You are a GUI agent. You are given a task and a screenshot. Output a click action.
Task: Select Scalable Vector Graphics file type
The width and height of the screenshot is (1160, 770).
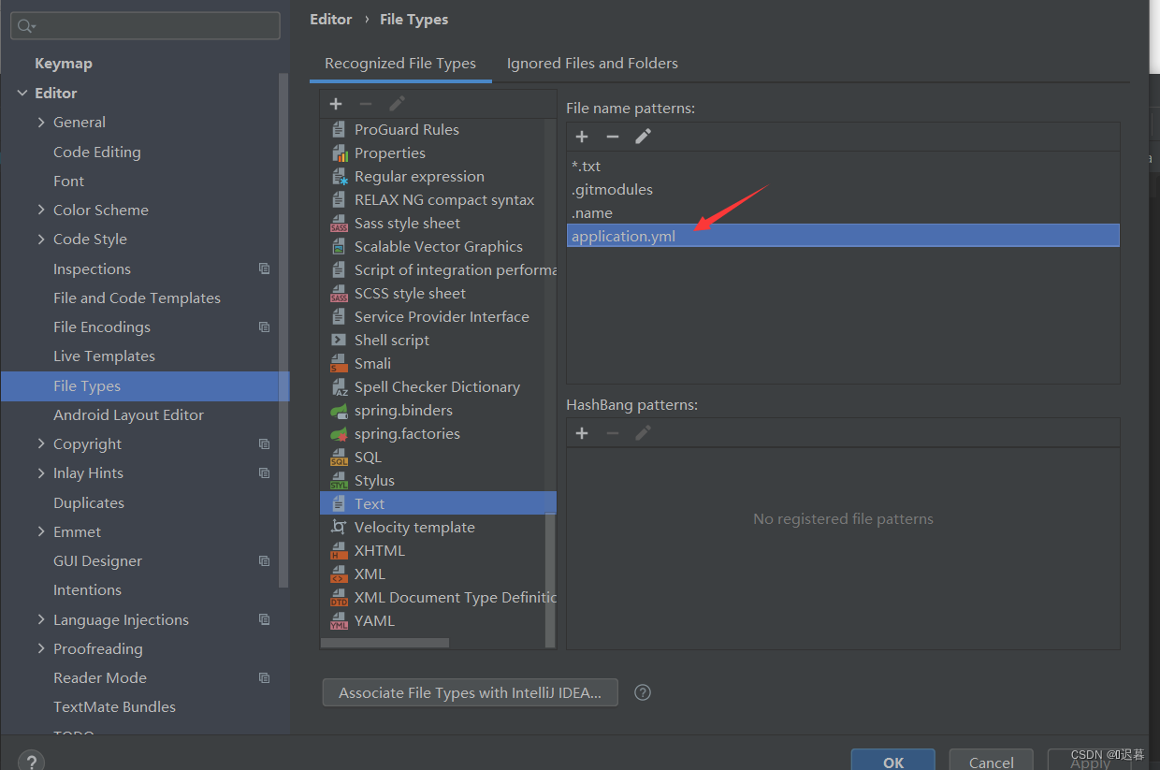[438, 246]
